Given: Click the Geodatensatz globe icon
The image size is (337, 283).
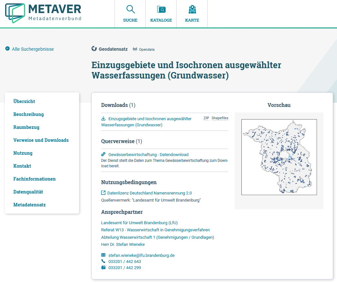Looking at the screenshot, I should (94, 49).
